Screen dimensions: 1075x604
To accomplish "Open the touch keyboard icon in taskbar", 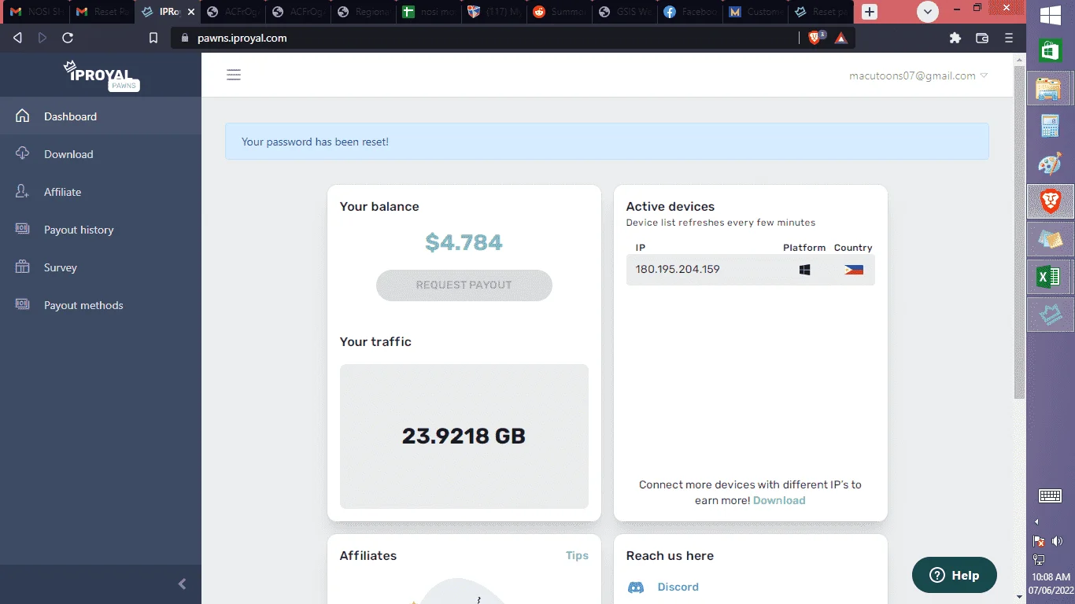I will pyautogui.click(x=1050, y=495).
